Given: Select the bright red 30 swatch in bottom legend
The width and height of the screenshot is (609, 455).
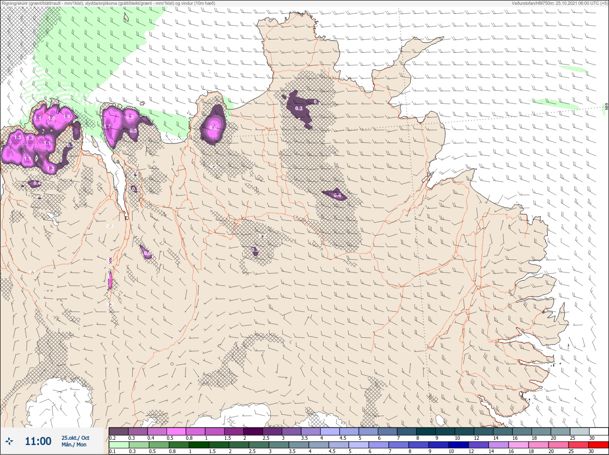Looking at the screenshot, I should point(598,445).
